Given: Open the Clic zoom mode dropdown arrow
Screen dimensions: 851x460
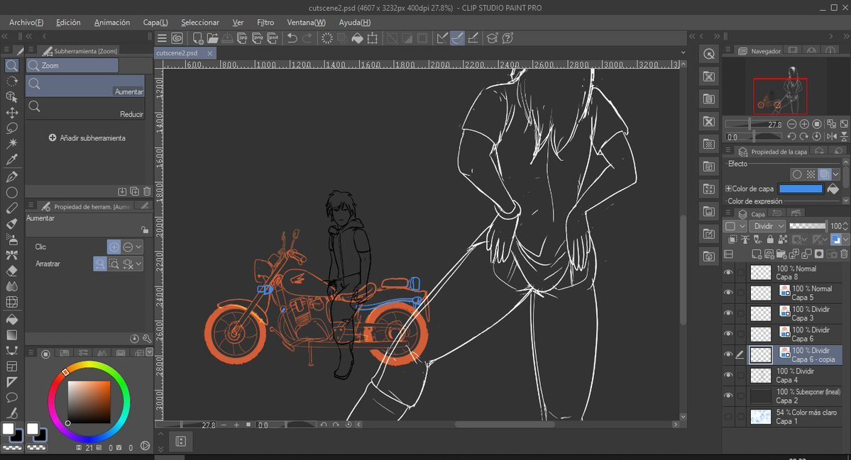Looking at the screenshot, I should [138, 247].
